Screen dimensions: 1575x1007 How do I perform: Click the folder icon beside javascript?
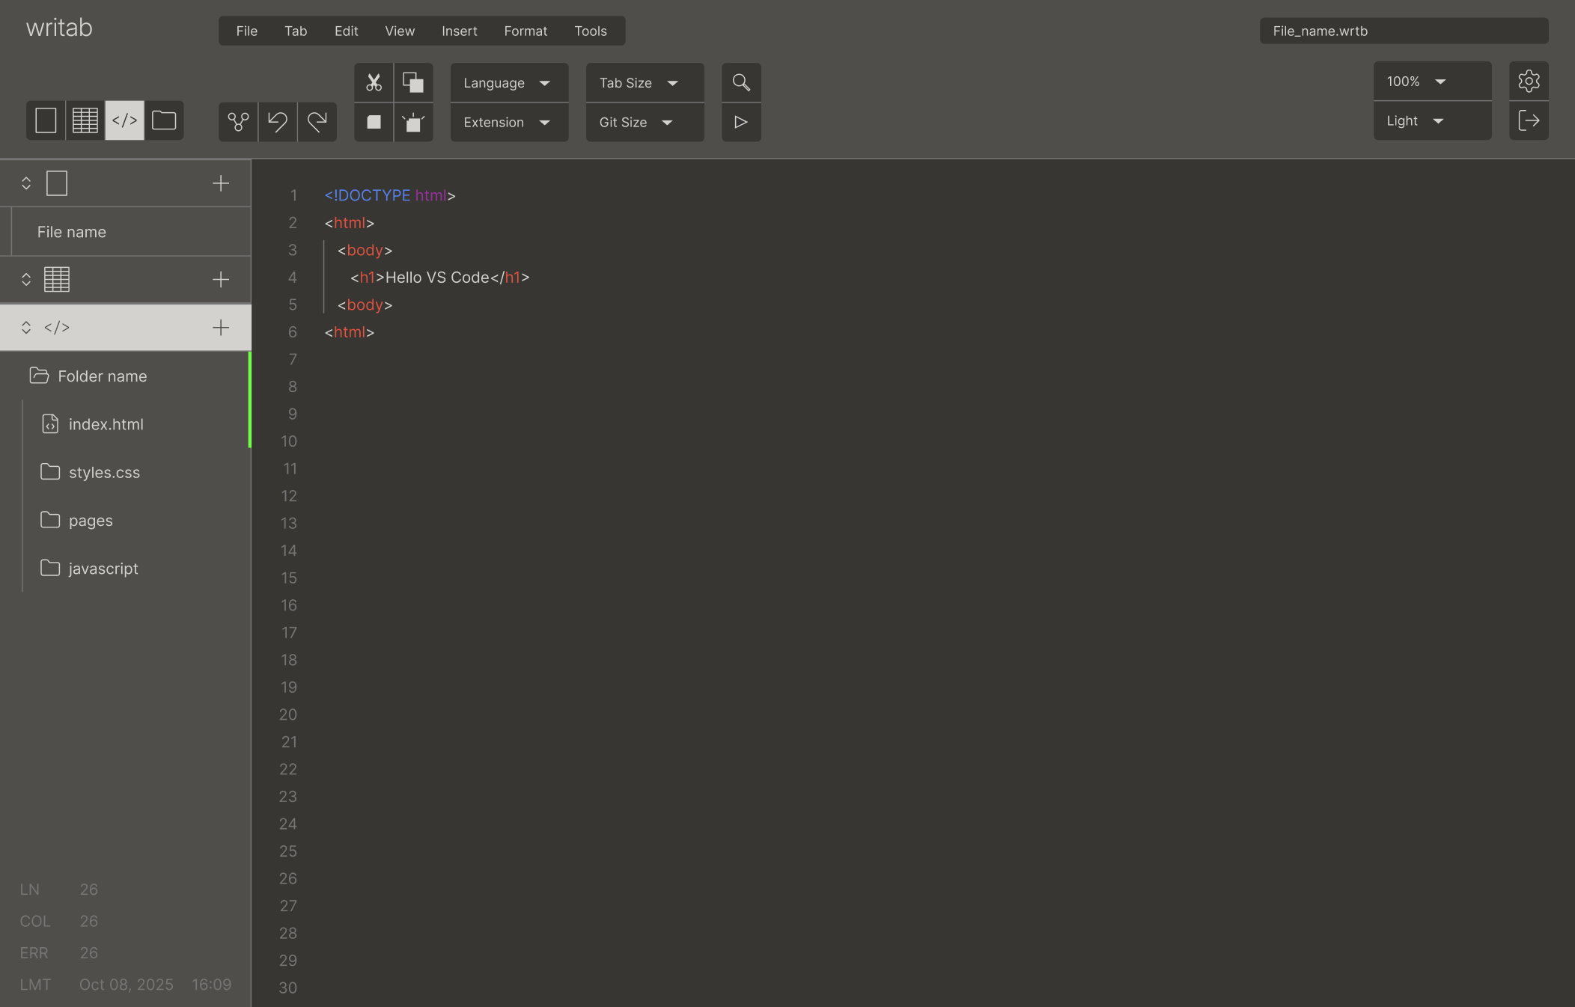[x=50, y=568]
